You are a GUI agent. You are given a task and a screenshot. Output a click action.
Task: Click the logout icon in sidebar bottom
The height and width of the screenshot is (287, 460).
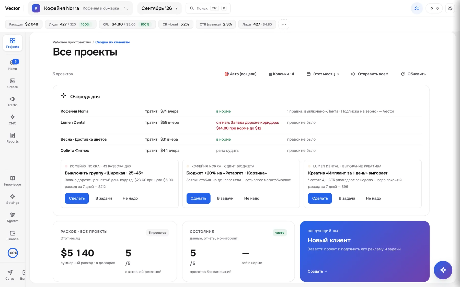click(x=24, y=272)
